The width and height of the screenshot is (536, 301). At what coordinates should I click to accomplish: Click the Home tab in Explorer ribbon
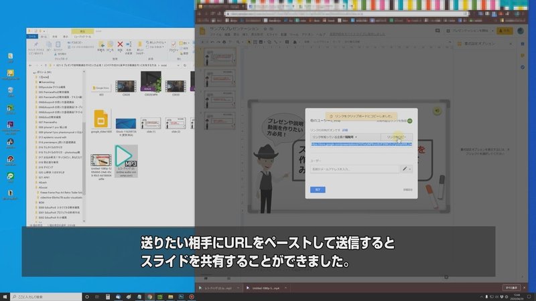pos(44,36)
